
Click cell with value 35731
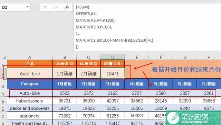click(65, 101)
